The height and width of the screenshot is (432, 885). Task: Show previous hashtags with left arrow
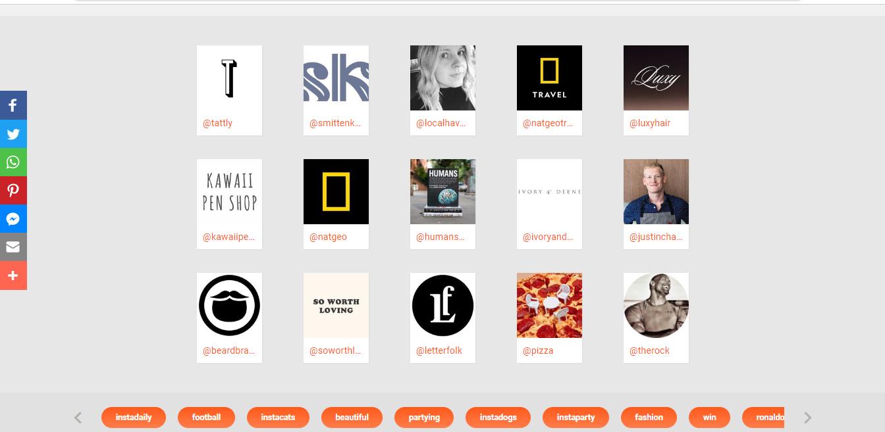point(78,418)
